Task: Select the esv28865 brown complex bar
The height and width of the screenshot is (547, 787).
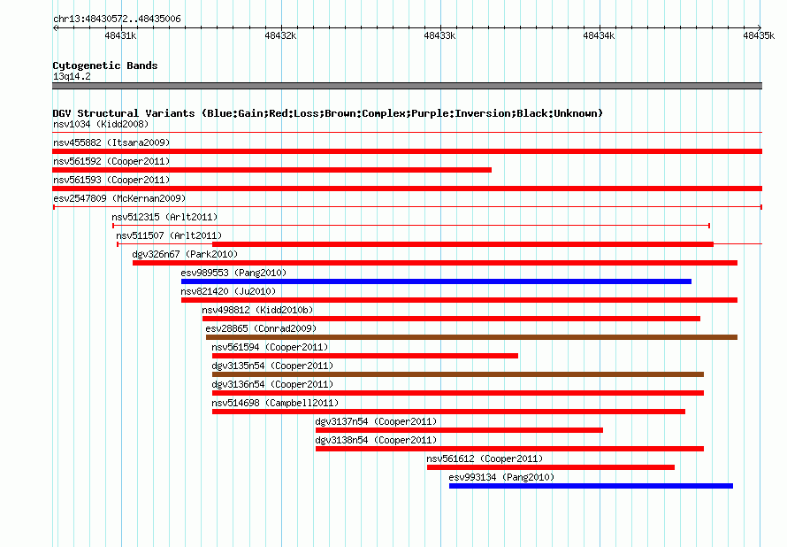Action: (x=472, y=337)
